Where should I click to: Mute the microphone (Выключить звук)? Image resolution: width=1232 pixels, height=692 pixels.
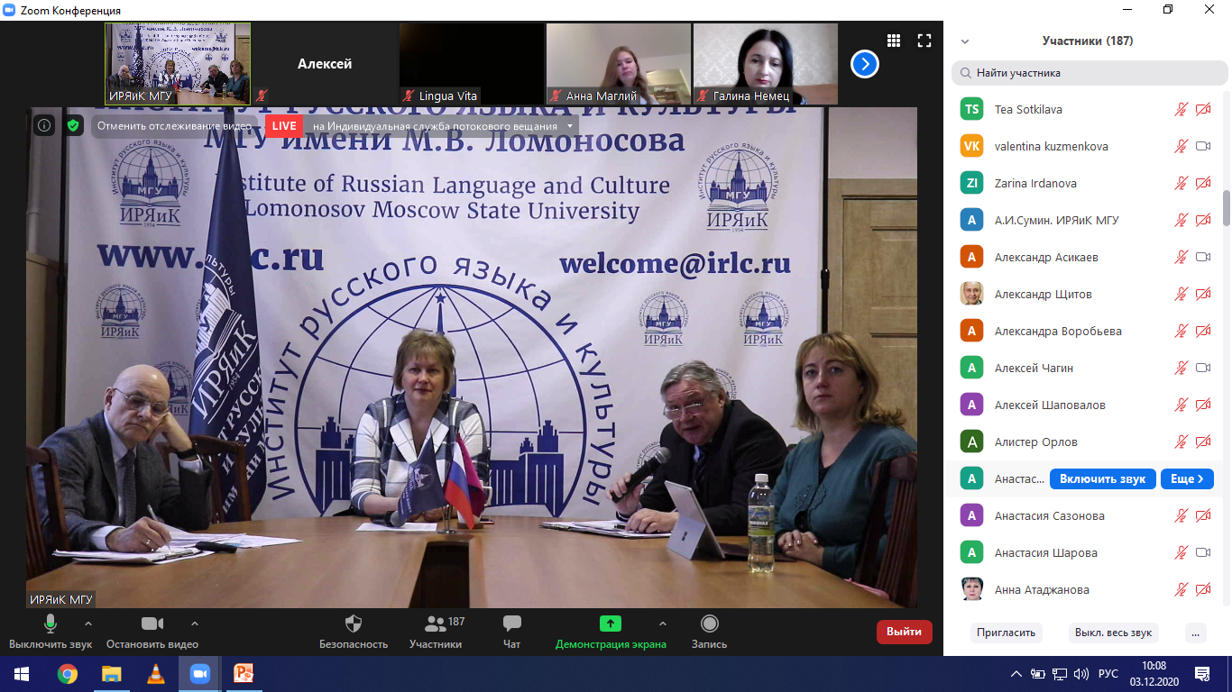tap(51, 632)
